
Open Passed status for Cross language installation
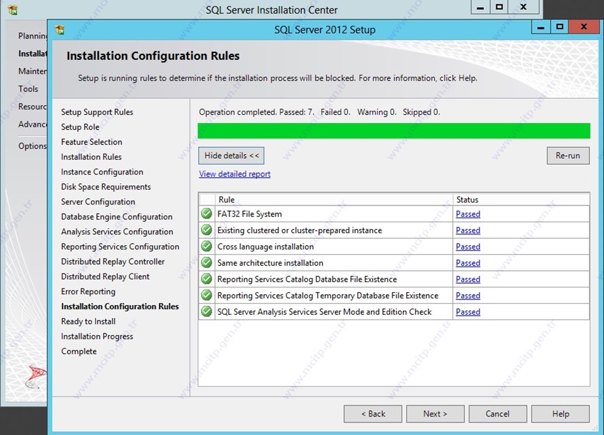coord(468,246)
